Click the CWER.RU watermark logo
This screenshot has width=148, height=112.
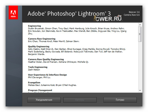[x=108, y=18]
